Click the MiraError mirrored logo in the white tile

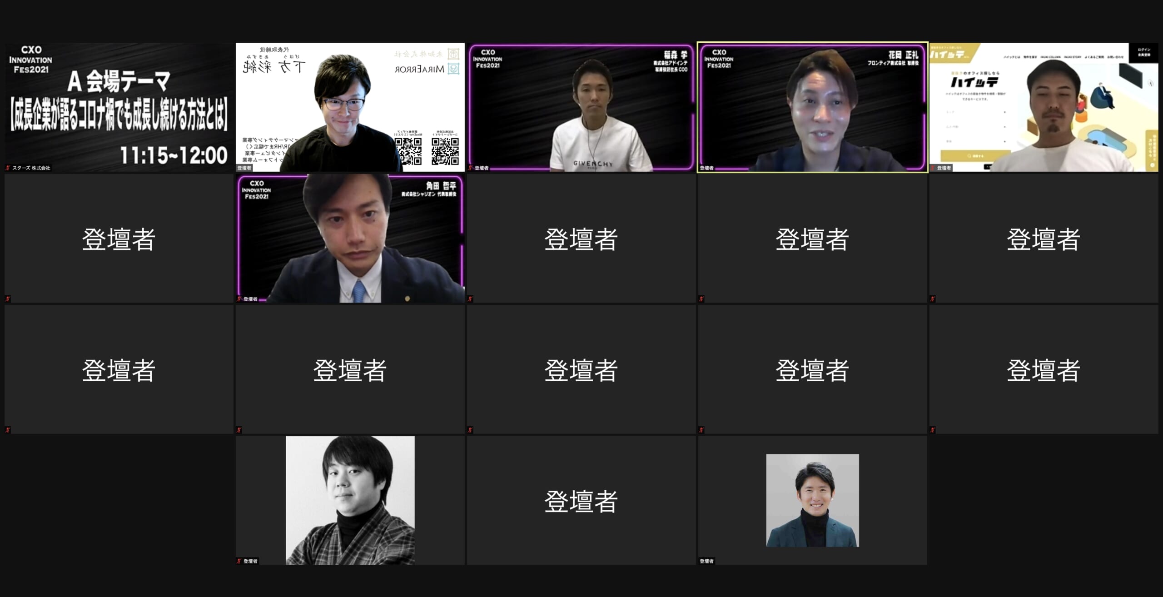tap(427, 69)
